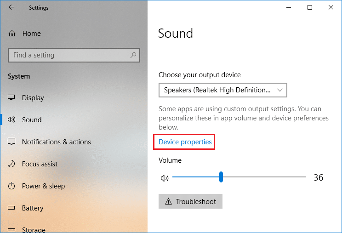Select Notifications & actions menu item
Viewport: 342px width, 233px height.
coord(56,142)
